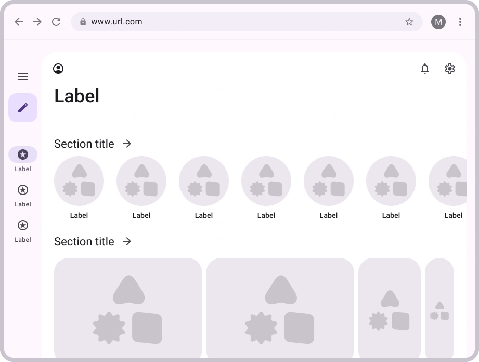Open the M profile avatar
479x362 pixels.
(x=438, y=22)
